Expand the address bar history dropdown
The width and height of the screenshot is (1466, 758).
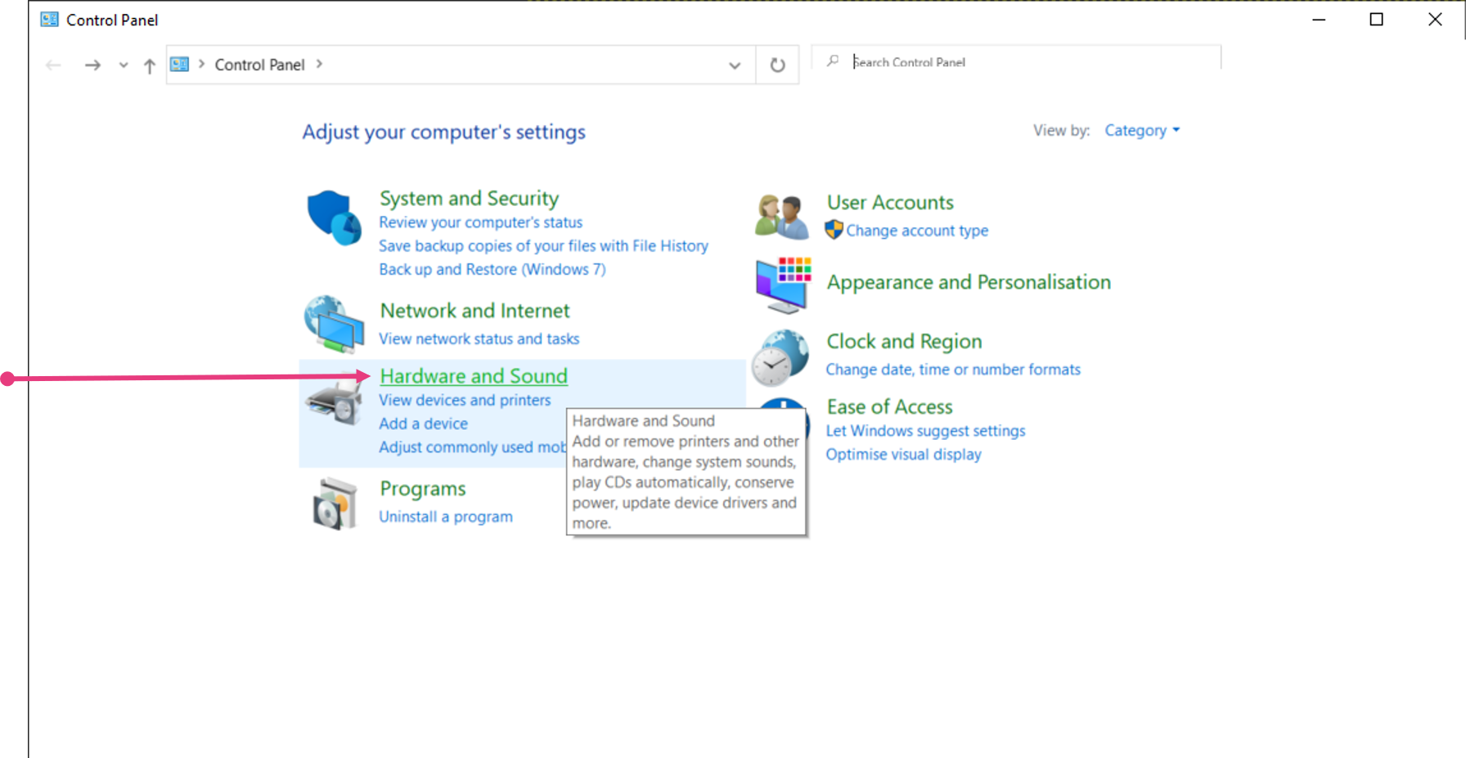[735, 65]
